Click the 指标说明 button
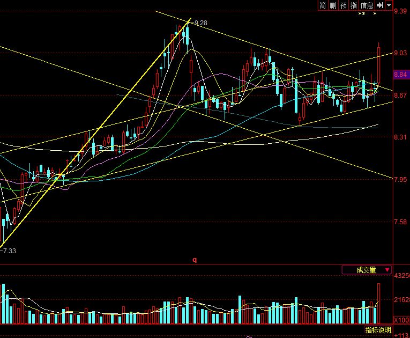 [x=378, y=330]
